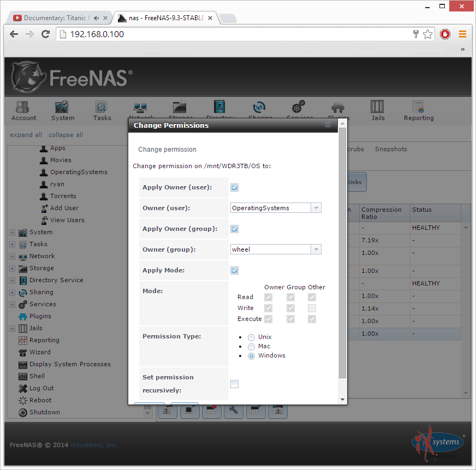Viewport: 476px width, 470px height.
Task: Open the Plugins puzzle toolbar icon
Action: point(338,108)
